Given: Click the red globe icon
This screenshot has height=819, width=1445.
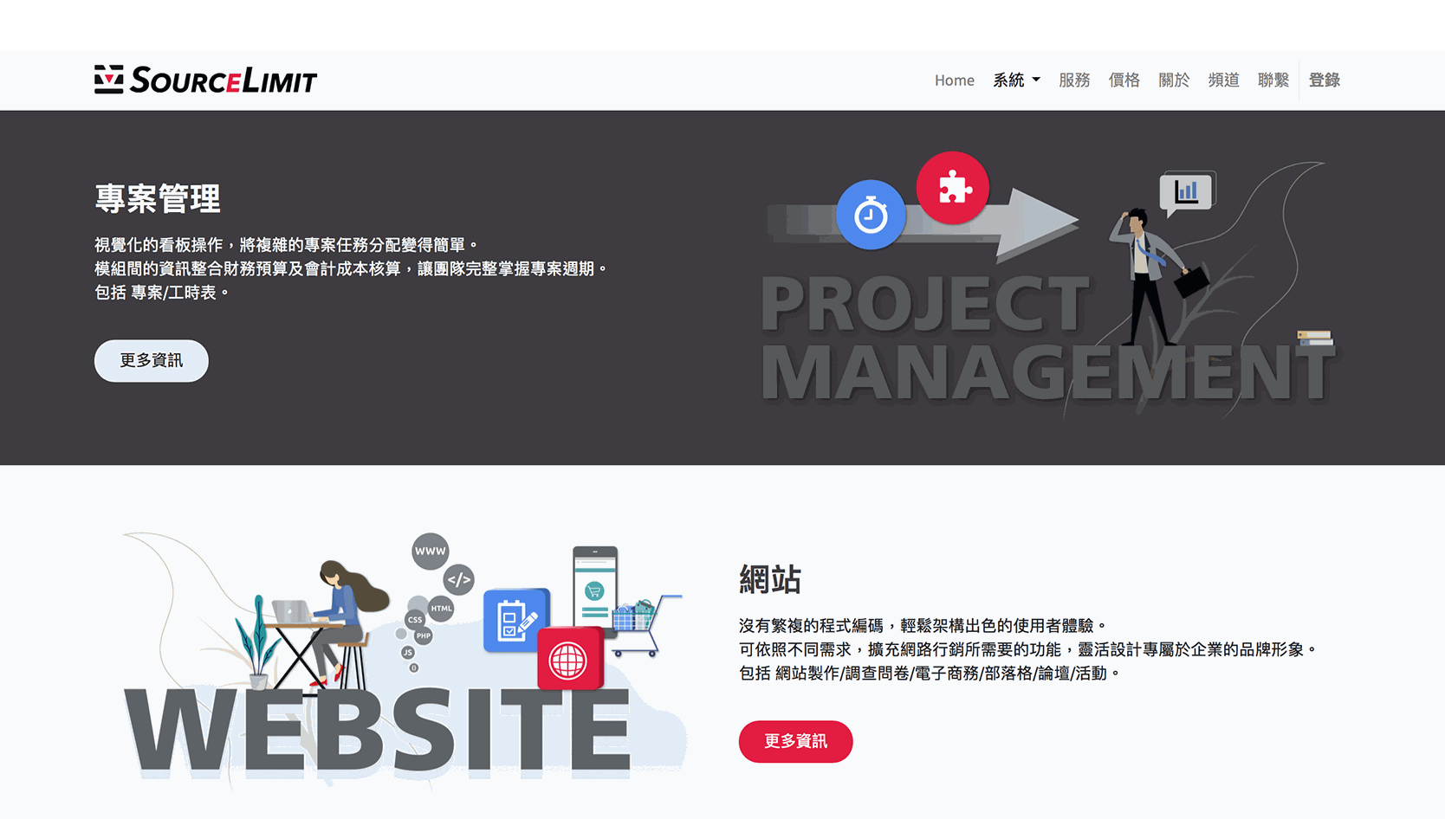Looking at the screenshot, I should [x=569, y=660].
